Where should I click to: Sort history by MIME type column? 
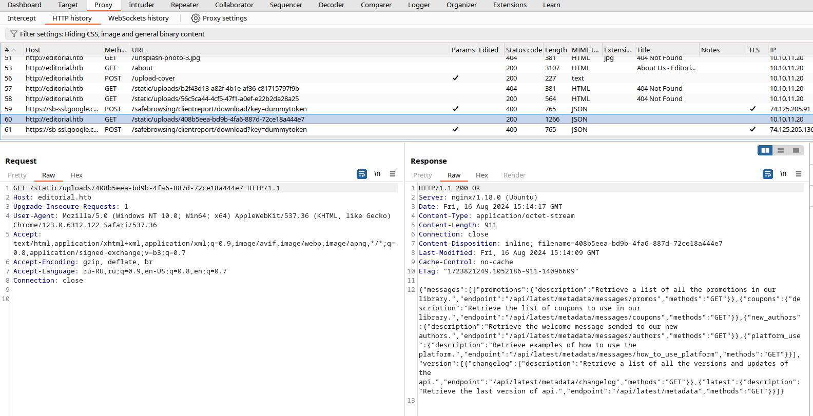[585, 50]
